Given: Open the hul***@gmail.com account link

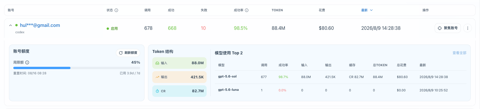Looking at the screenshot, I should 40,25.
